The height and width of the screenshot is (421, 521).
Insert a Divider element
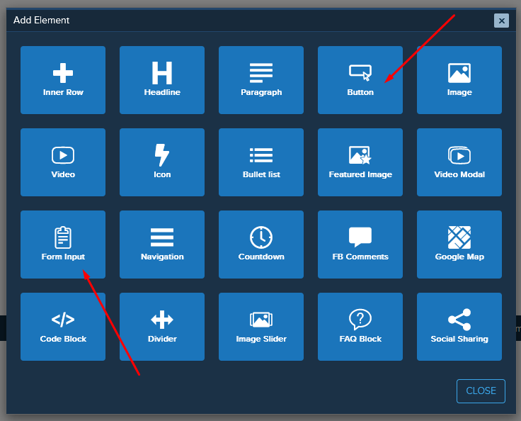162,327
